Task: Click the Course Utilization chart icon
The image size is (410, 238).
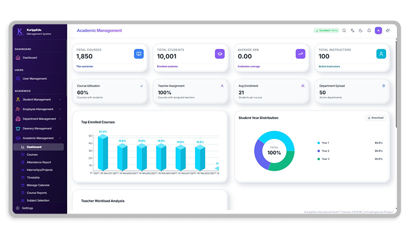Action: pyautogui.click(x=141, y=86)
